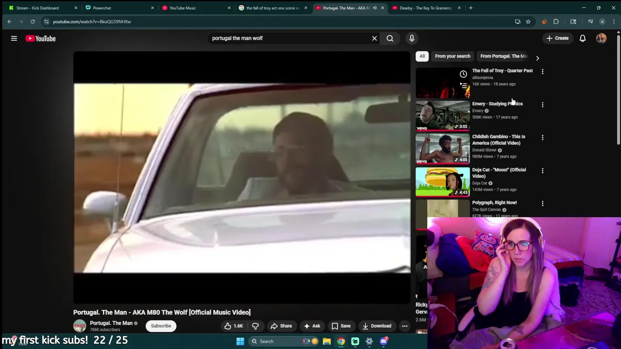Reload the current page
This screenshot has width=621, height=349.
(33, 21)
